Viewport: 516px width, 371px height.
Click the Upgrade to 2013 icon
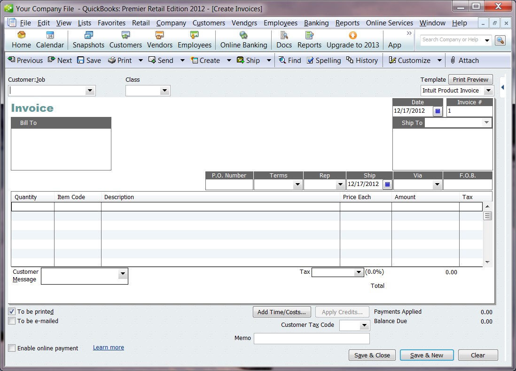click(353, 40)
